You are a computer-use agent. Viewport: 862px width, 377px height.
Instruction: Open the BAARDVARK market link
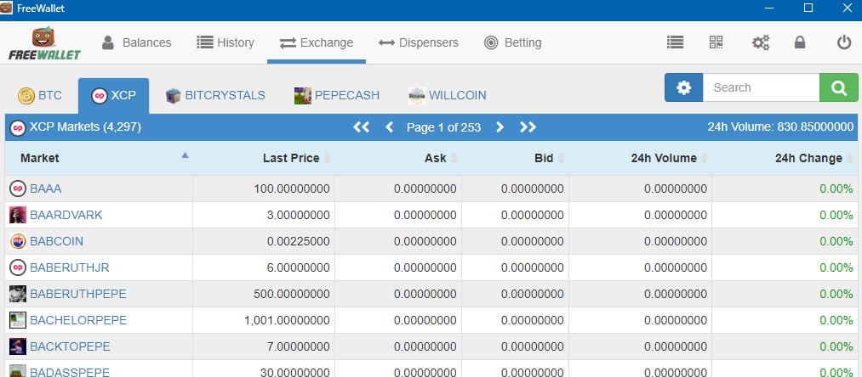[66, 215]
